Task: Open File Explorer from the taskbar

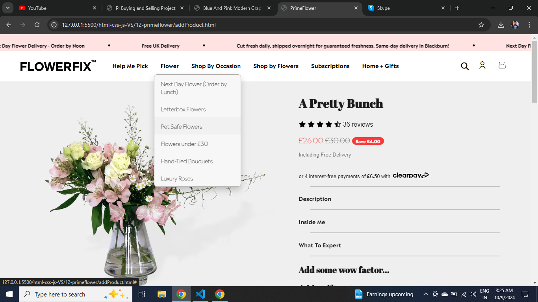Action: 162,294
